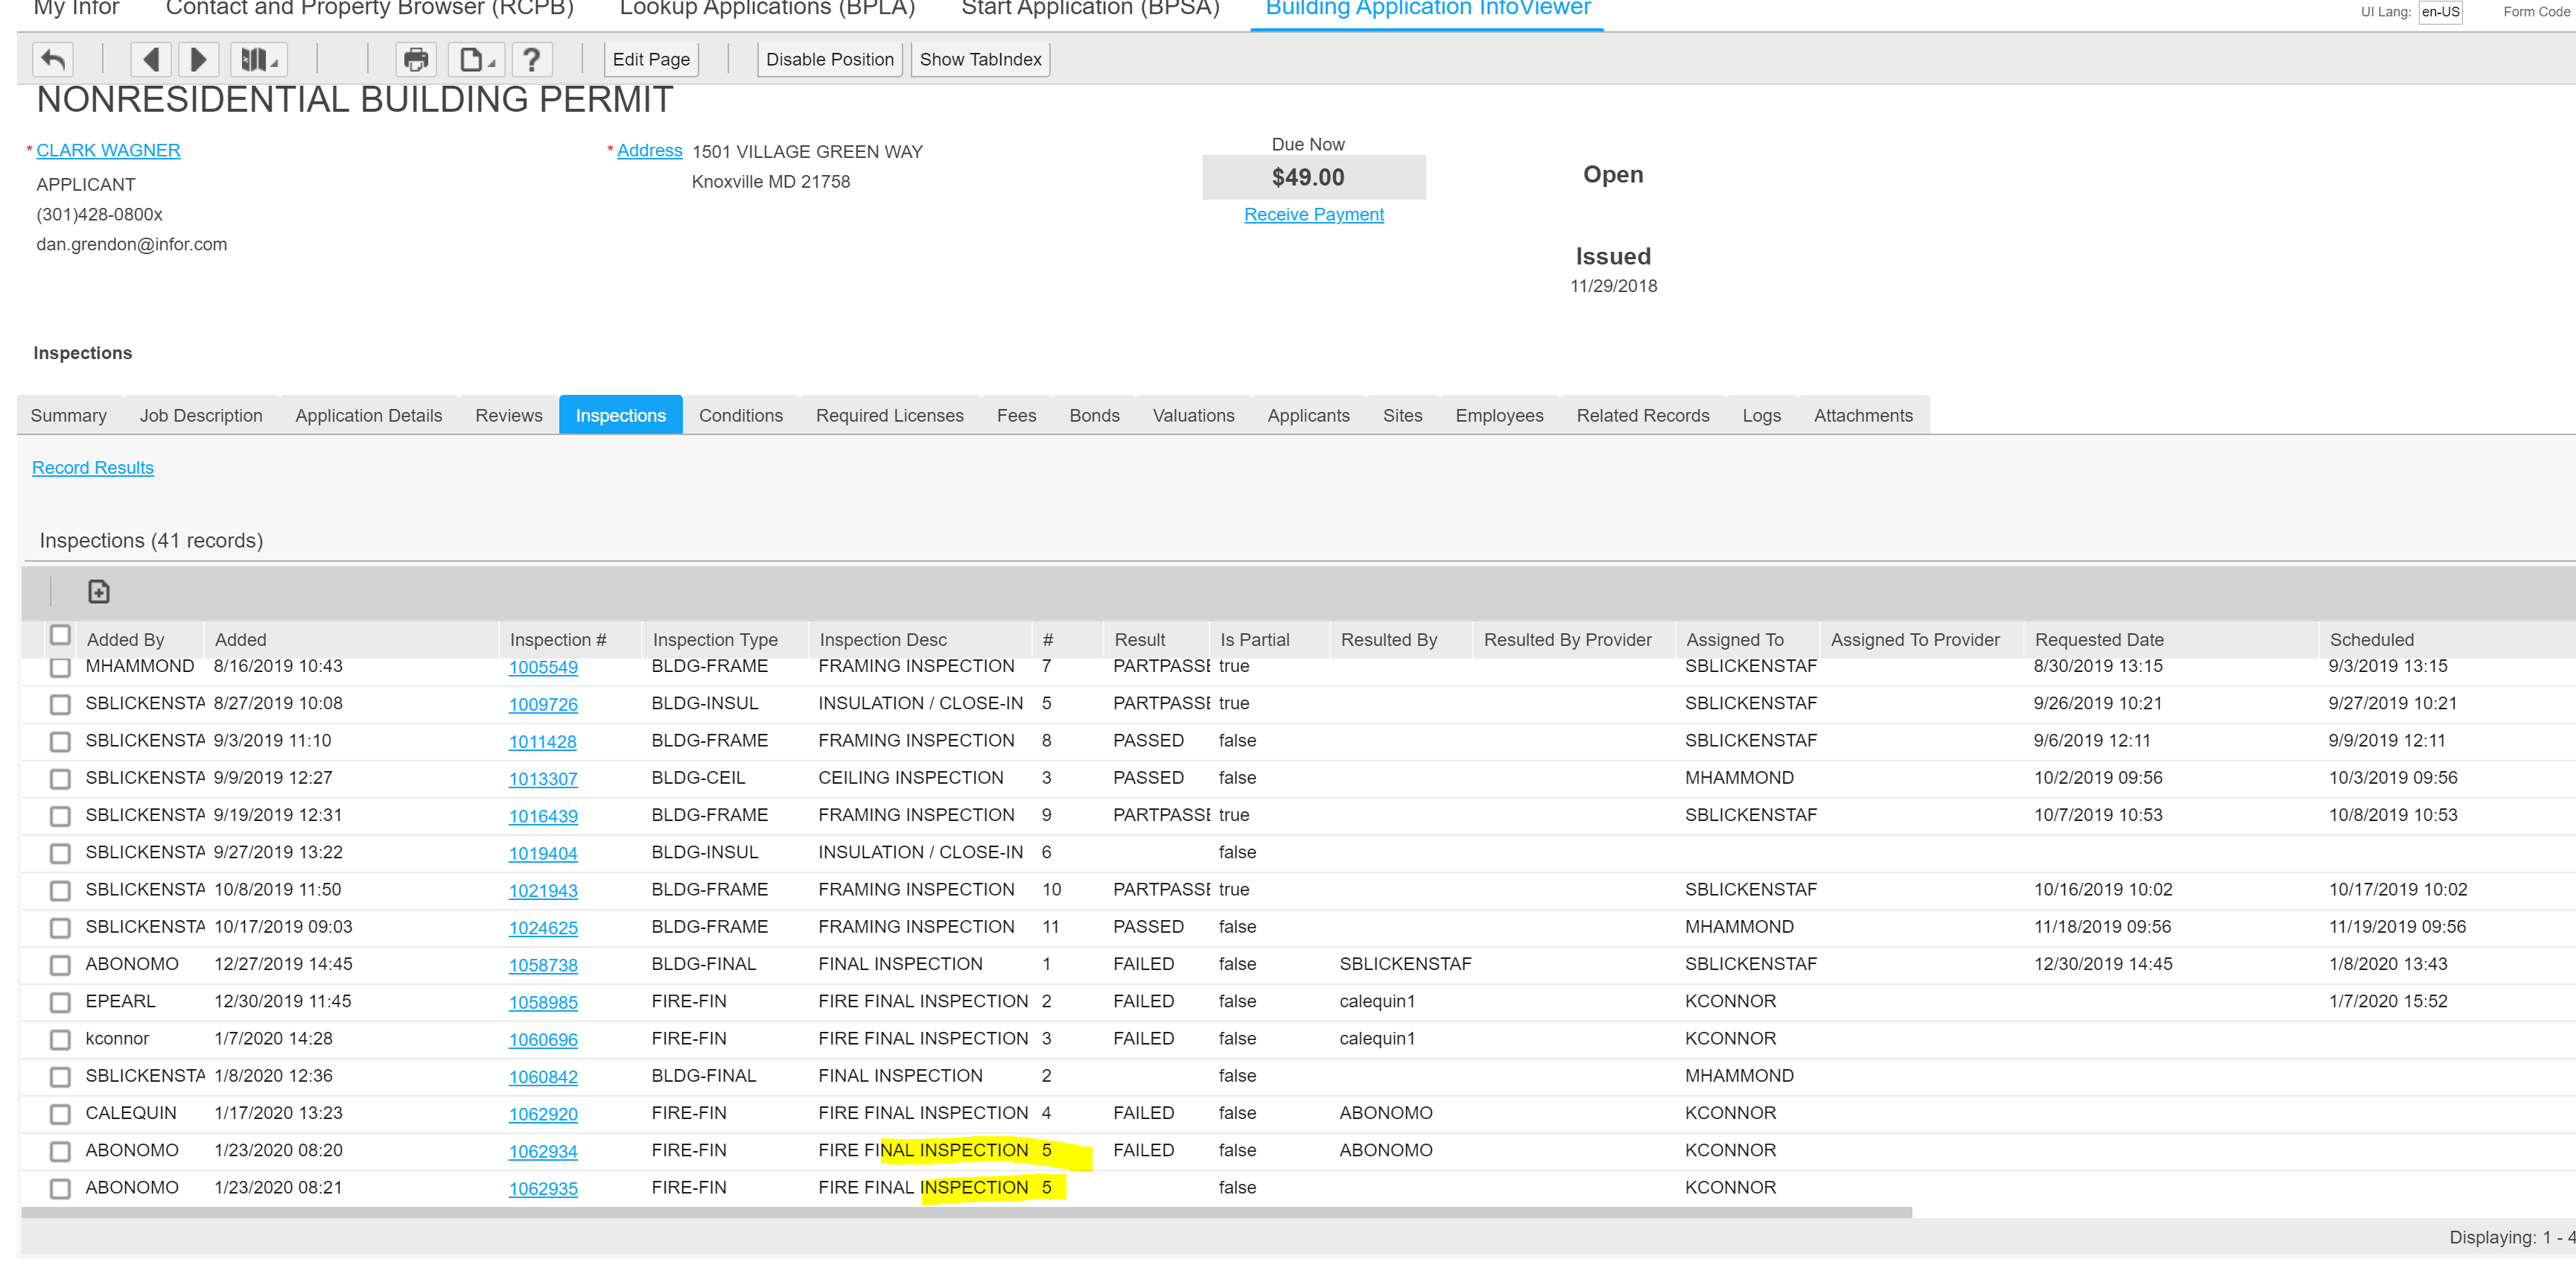The height and width of the screenshot is (1274, 2576).
Task: Go to previous record arrow
Action: (x=151, y=60)
